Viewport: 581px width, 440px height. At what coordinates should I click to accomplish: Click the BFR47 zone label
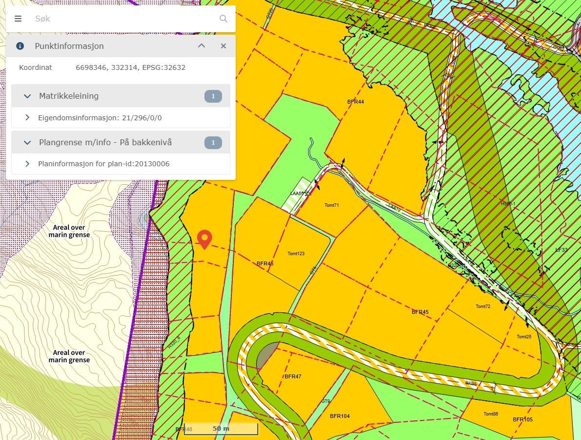tap(293, 376)
